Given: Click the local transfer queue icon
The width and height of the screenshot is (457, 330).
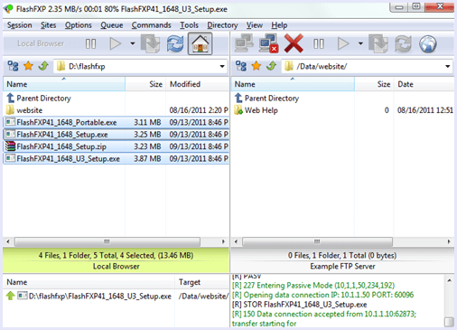Looking at the screenshot, I should pyautogui.click(x=151, y=43).
